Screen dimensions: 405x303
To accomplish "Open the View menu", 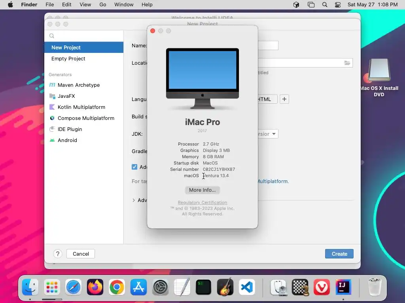I will 85,5.
